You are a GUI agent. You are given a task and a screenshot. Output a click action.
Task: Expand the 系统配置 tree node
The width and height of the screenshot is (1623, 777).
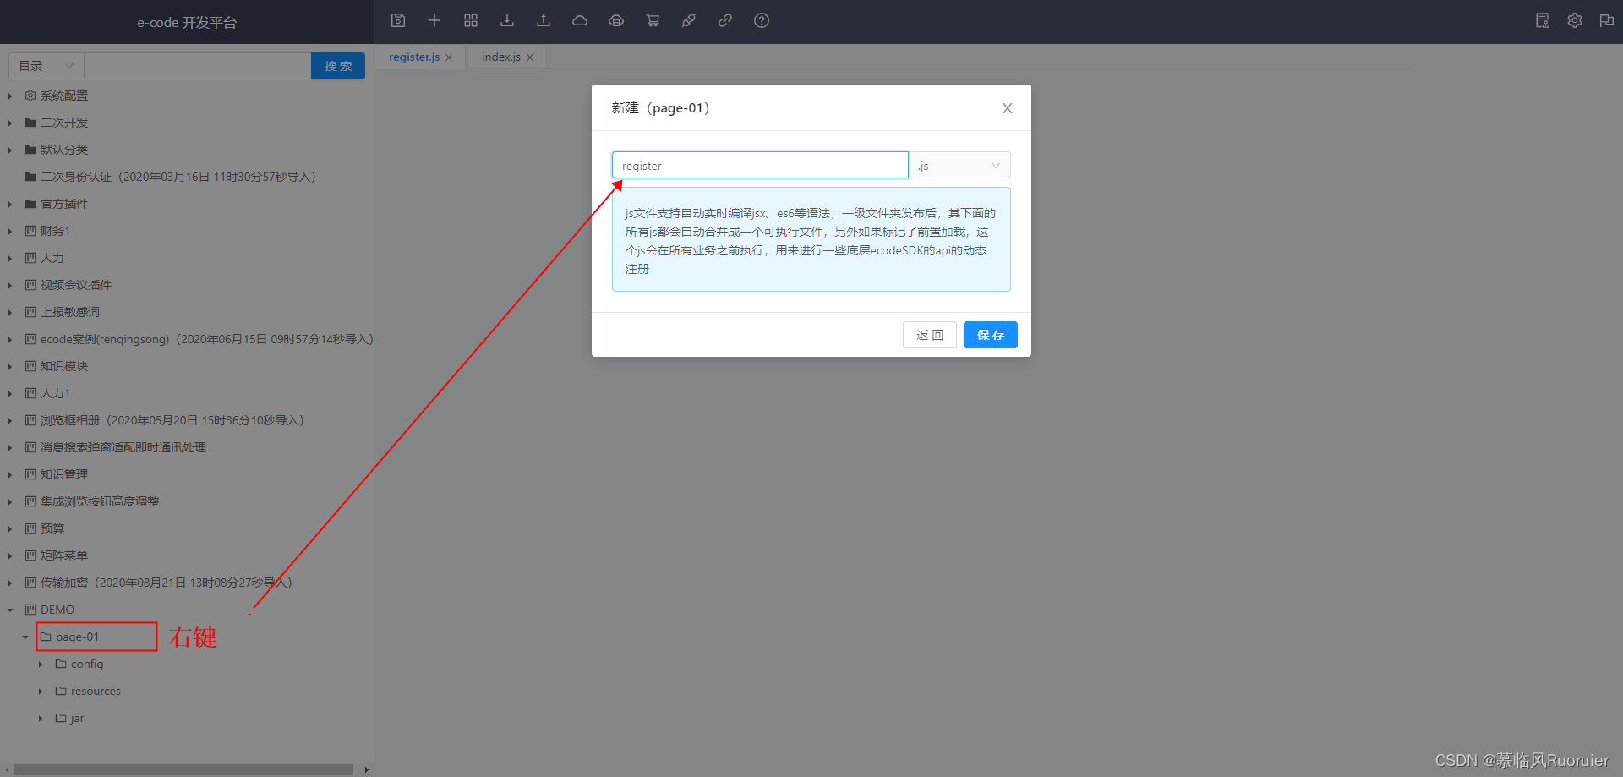pos(10,96)
